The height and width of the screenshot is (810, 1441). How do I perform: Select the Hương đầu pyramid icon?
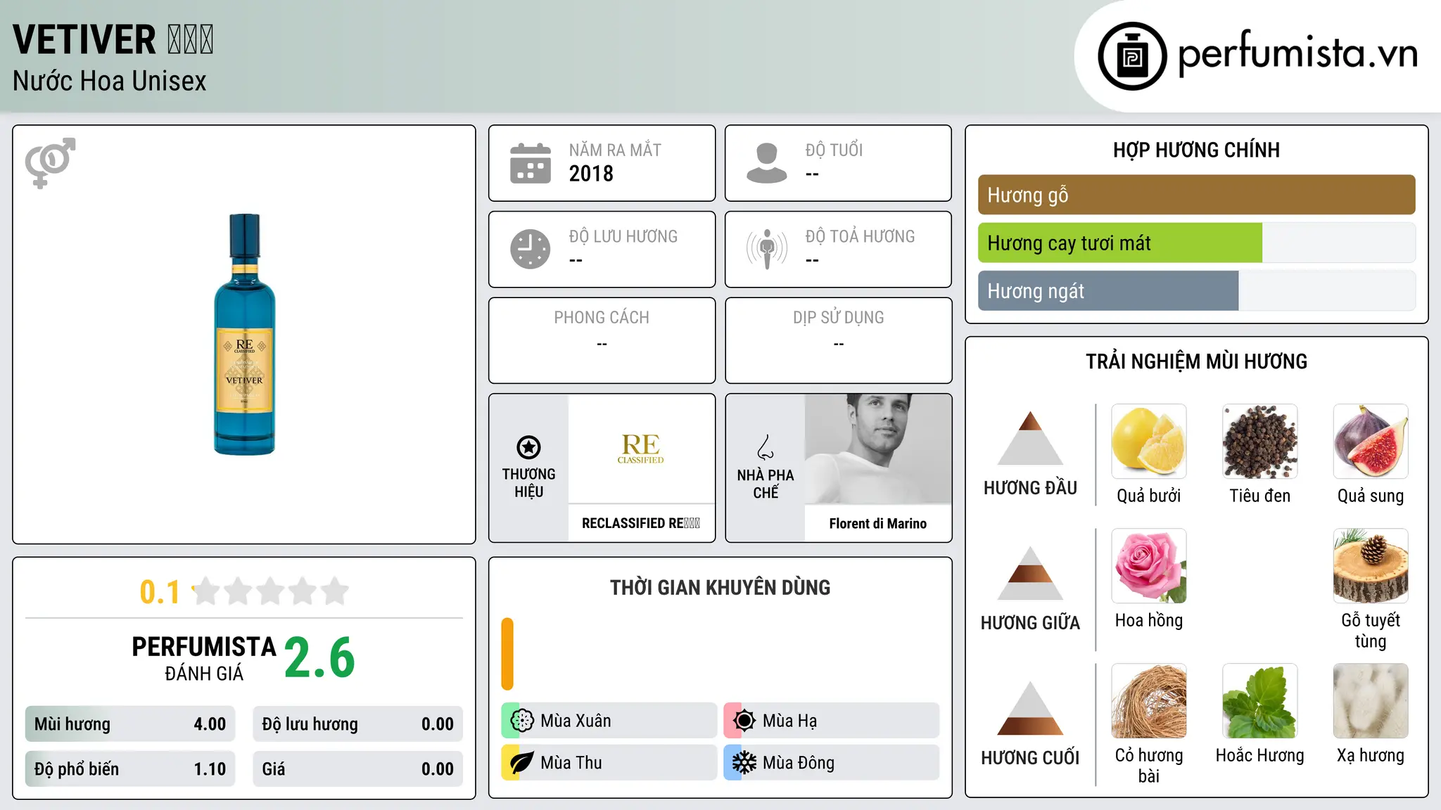point(1030,438)
